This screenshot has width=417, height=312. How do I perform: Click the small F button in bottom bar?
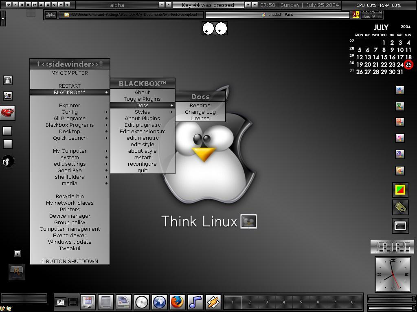tap(60, 302)
